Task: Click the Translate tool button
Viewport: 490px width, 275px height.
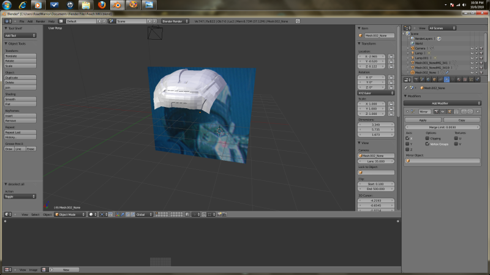Action: coord(20,56)
